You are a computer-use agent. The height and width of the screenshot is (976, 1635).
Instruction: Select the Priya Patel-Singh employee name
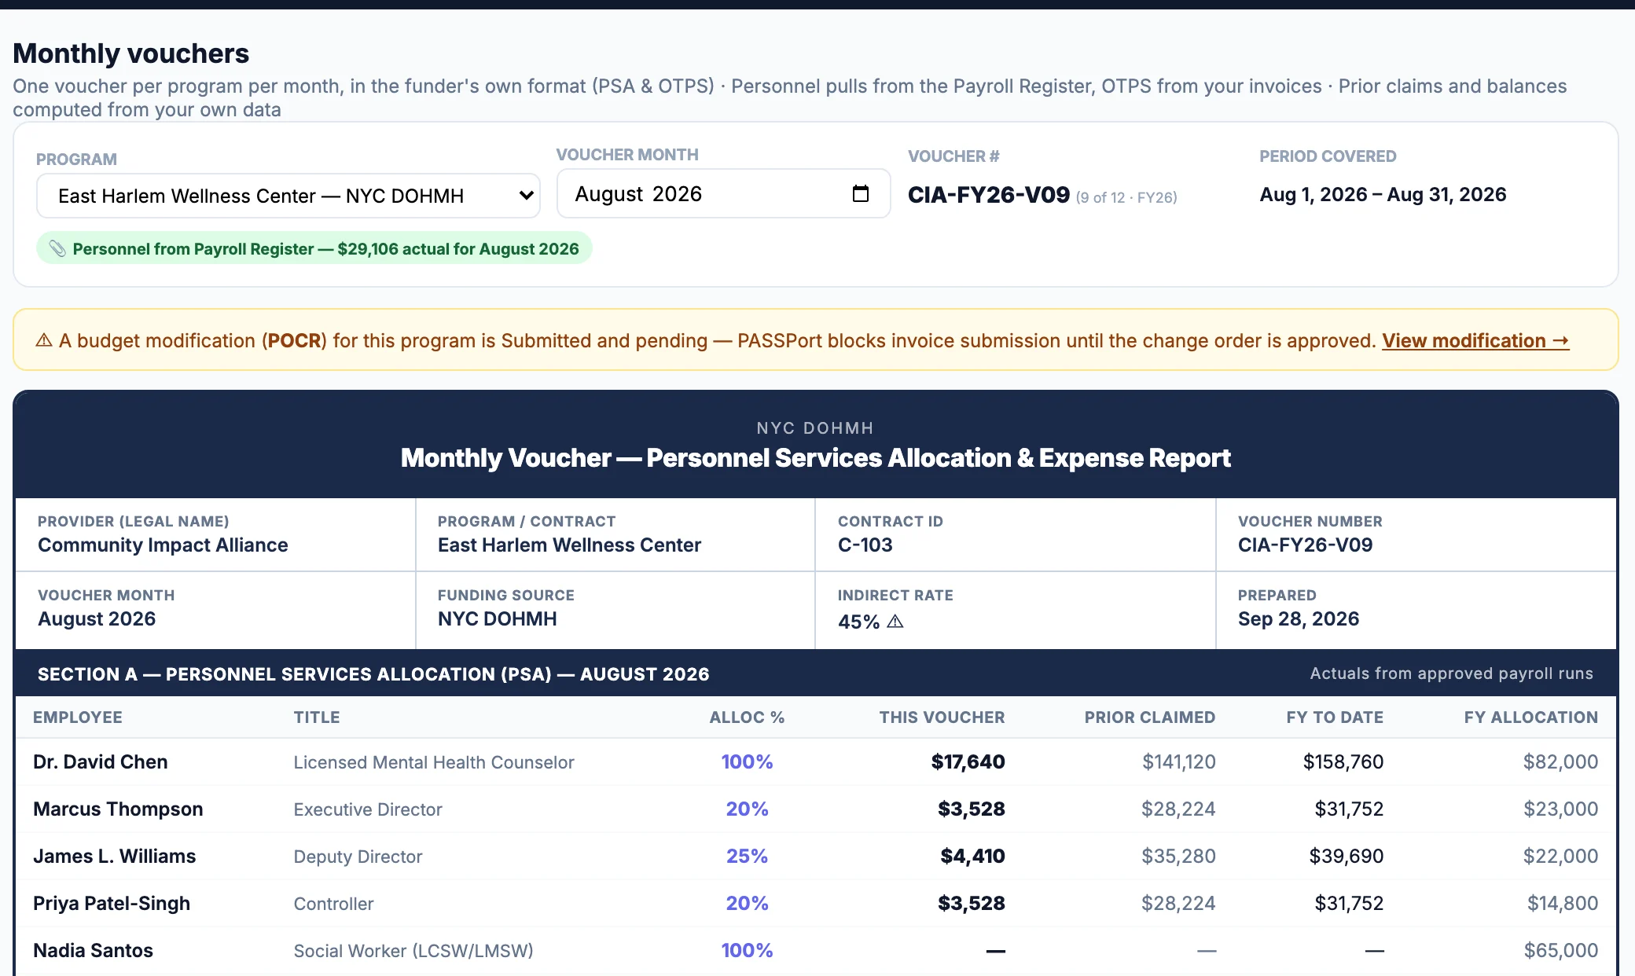[x=112, y=903]
